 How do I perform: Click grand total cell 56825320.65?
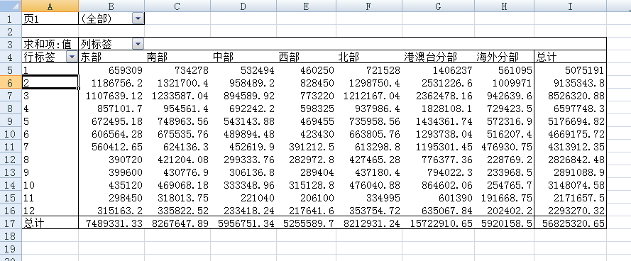pos(570,223)
